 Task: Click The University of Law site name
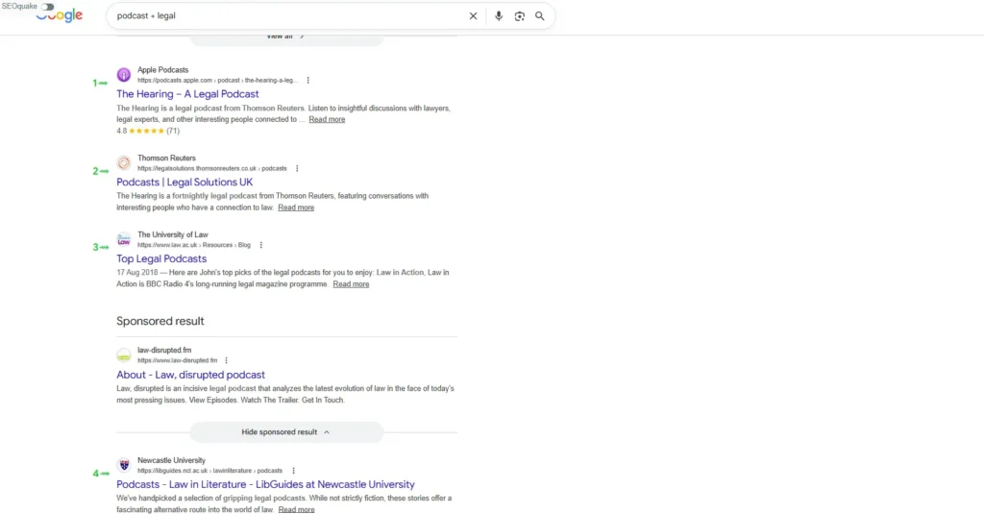pyautogui.click(x=173, y=234)
